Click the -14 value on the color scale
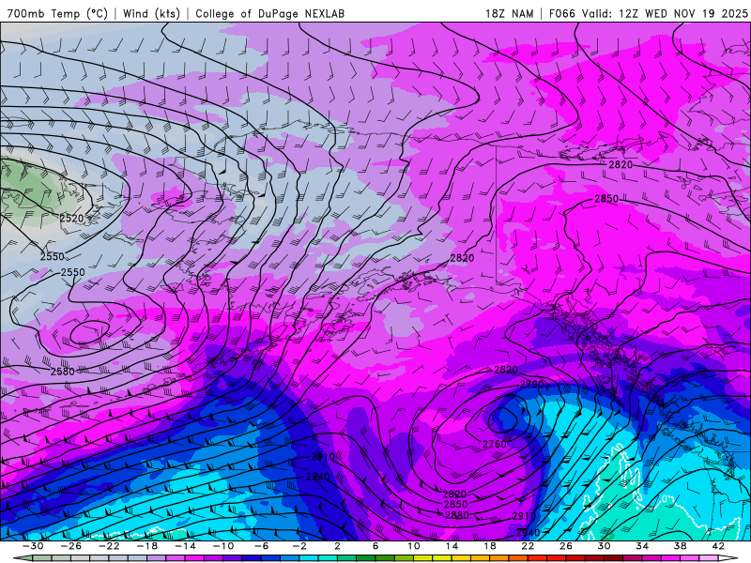The image size is (751, 563). [x=185, y=546]
